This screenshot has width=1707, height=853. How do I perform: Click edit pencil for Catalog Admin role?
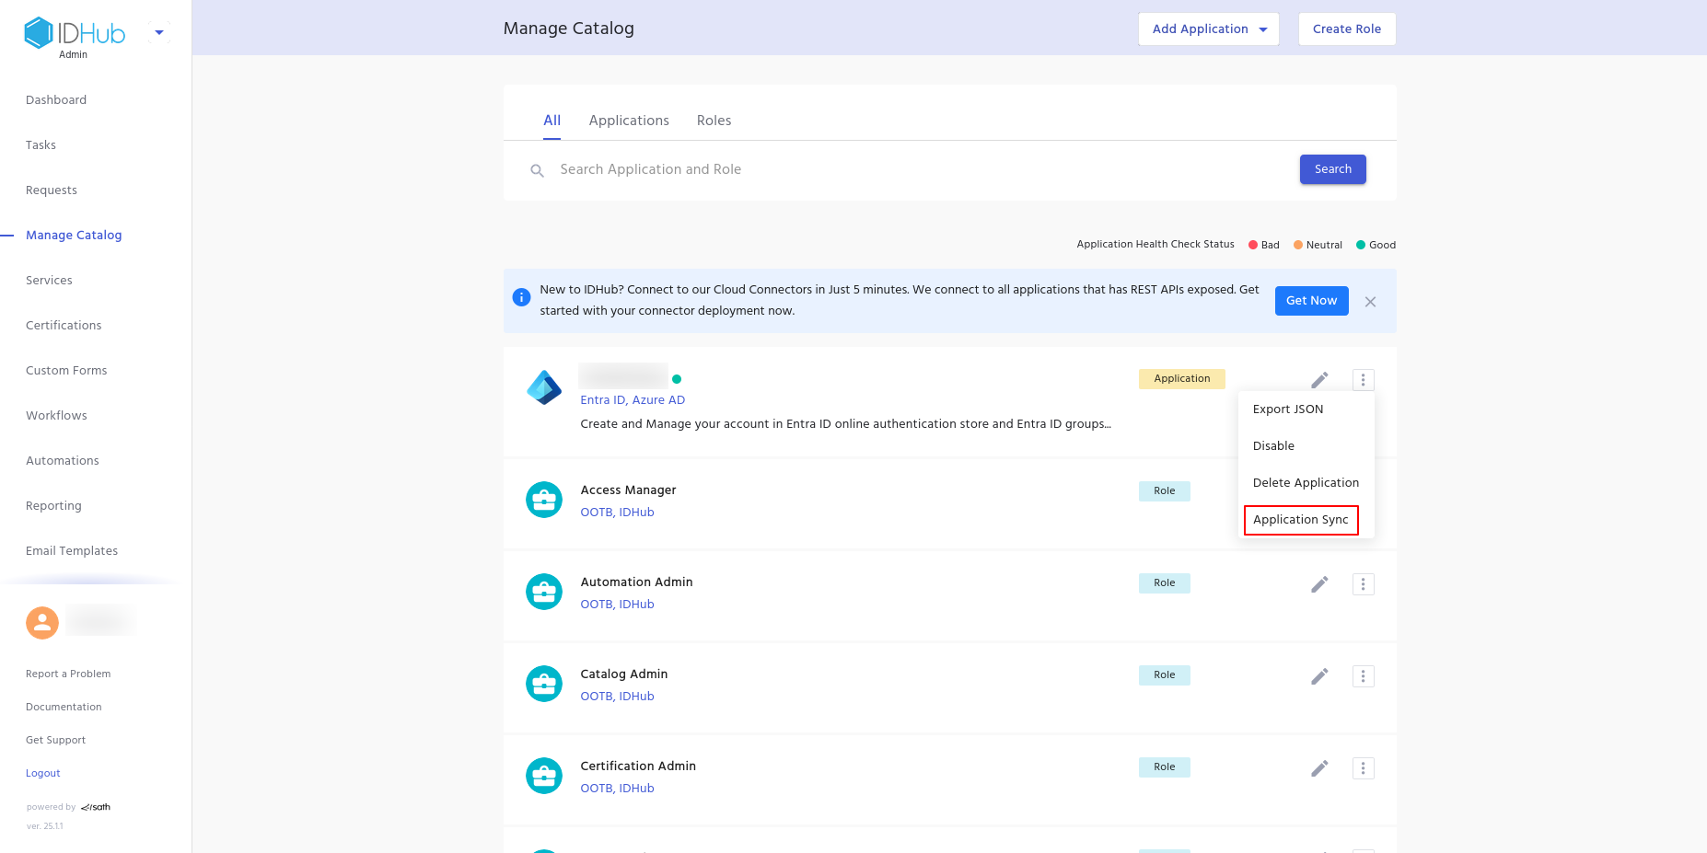pos(1319,676)
